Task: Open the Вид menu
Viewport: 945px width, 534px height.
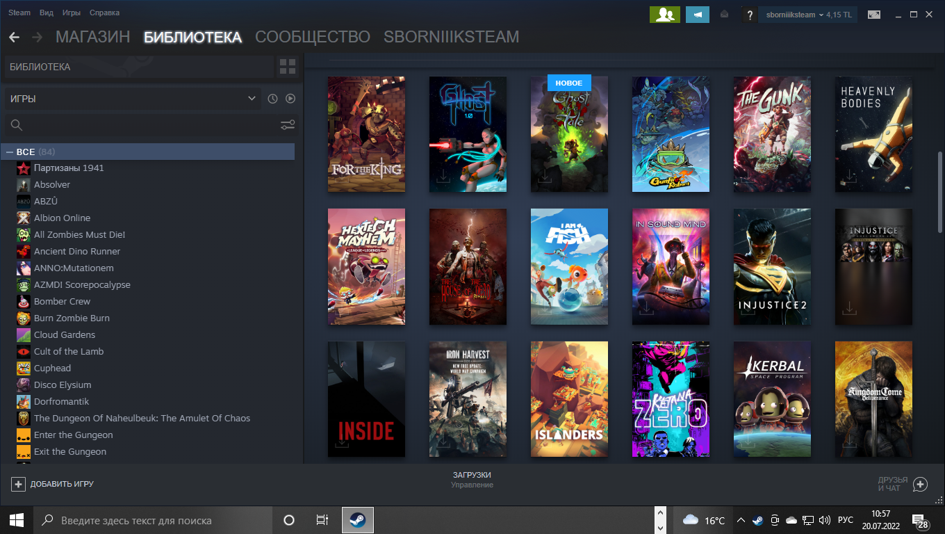Action: [x=47, y=13]
